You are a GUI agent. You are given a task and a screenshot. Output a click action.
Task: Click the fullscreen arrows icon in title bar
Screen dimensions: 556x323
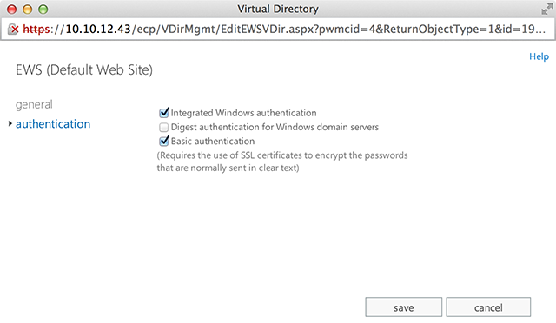[546, 9]
